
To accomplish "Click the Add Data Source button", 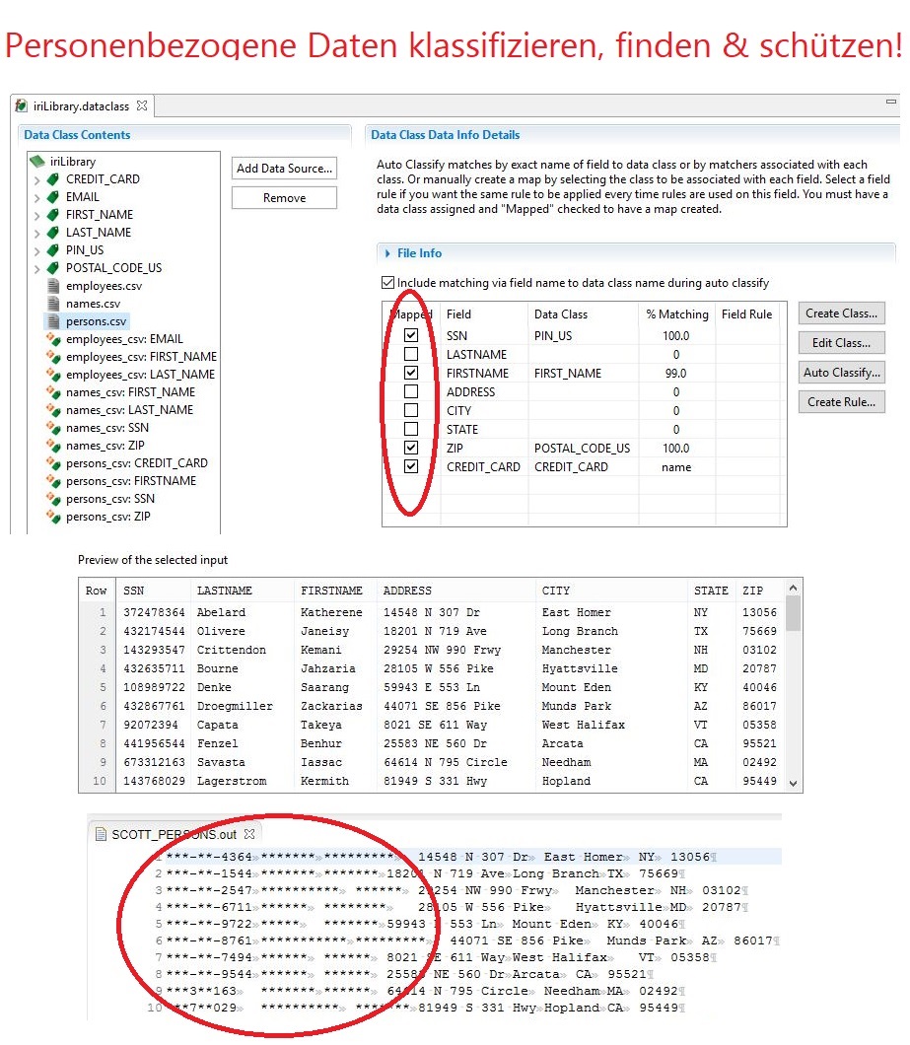I will coord(284,169).
